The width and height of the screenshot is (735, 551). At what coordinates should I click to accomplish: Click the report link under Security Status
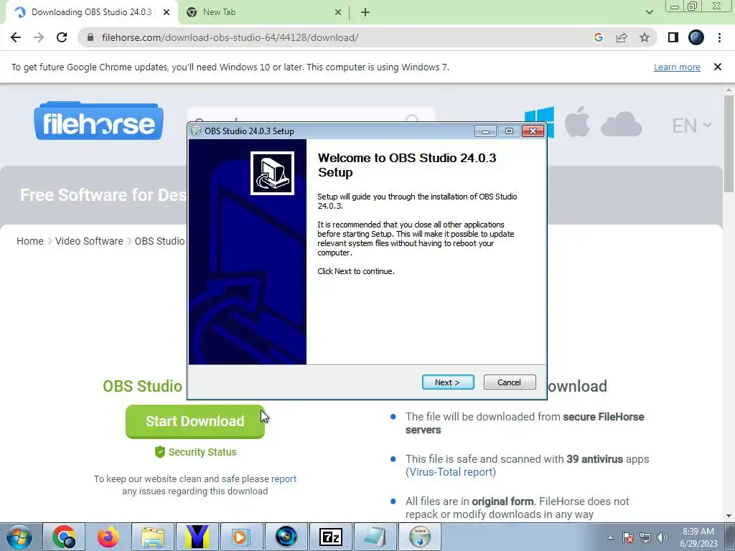click(284, 479)
